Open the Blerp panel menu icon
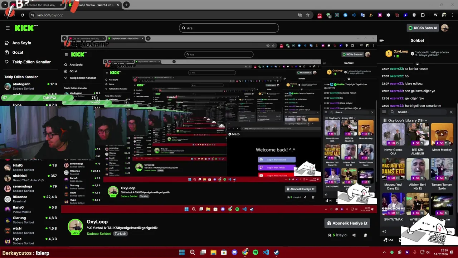 click(x=384, y=112)
